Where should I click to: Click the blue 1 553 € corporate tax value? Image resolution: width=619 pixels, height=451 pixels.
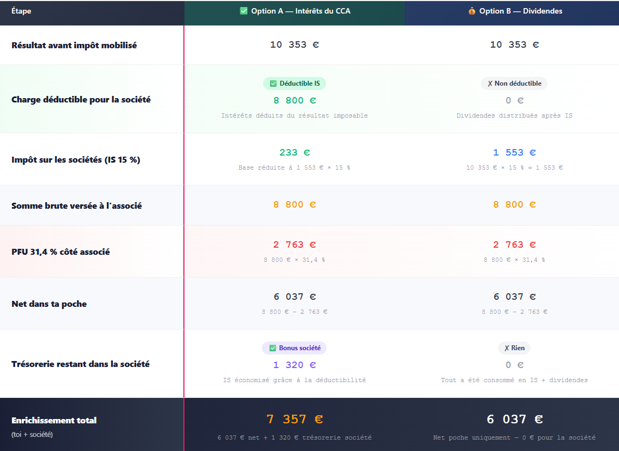[514, 152]
